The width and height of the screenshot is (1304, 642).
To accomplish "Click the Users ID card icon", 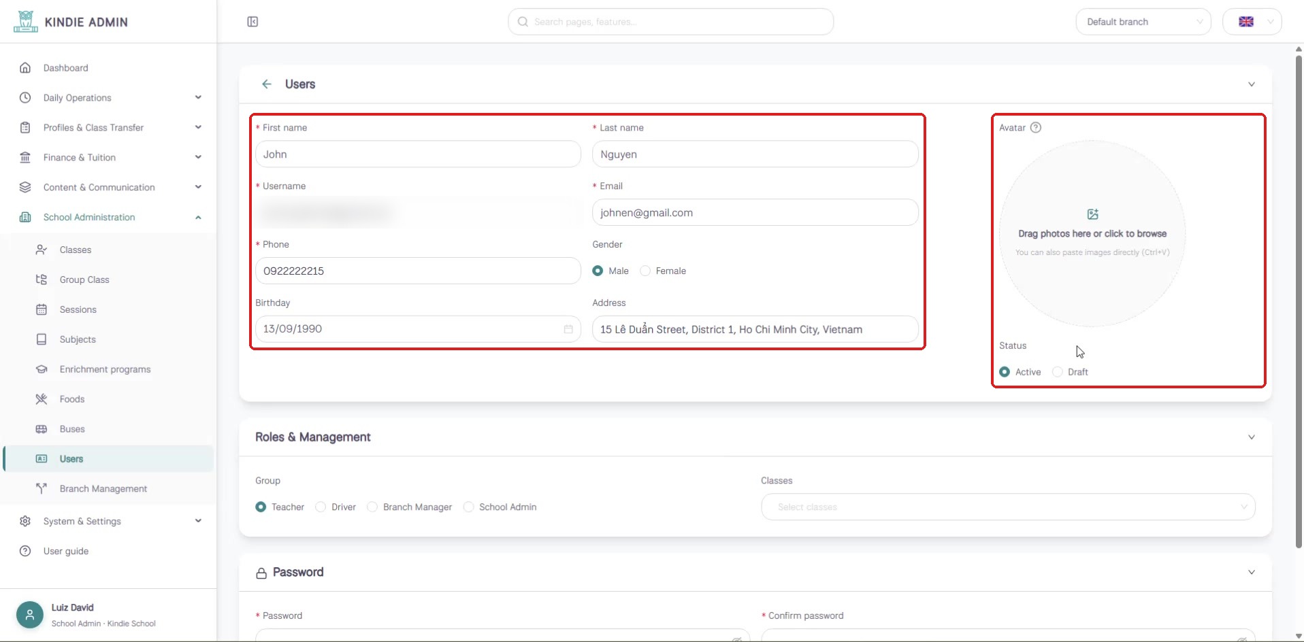I will pyautogui.click(x=42, y=459).
